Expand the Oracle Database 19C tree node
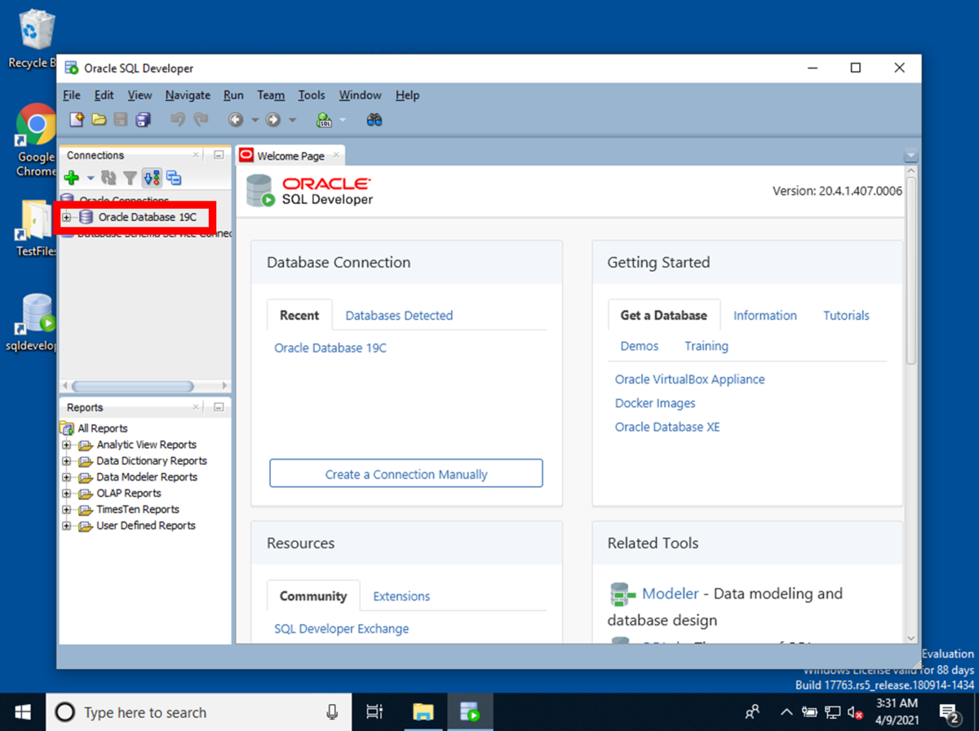This screenshot has height=731, width=979. click(x=67, y=217)
